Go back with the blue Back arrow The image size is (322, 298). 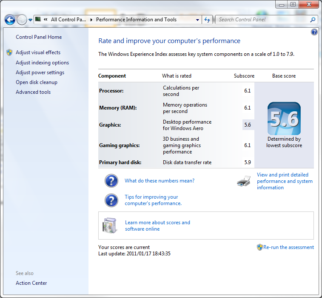pos(10,20)
